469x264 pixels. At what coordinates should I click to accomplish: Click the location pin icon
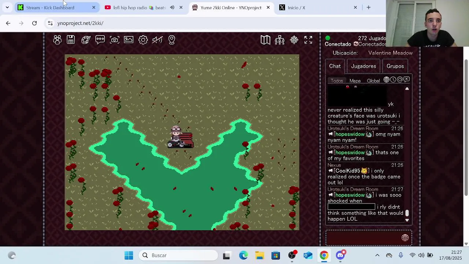171,40
